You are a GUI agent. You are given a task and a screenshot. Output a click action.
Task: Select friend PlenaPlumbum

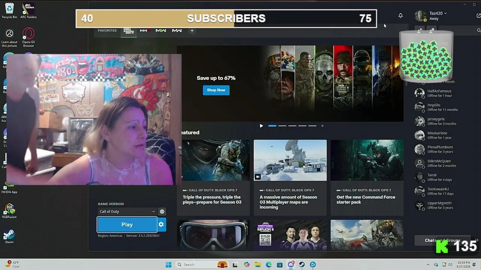click(440, 149)
